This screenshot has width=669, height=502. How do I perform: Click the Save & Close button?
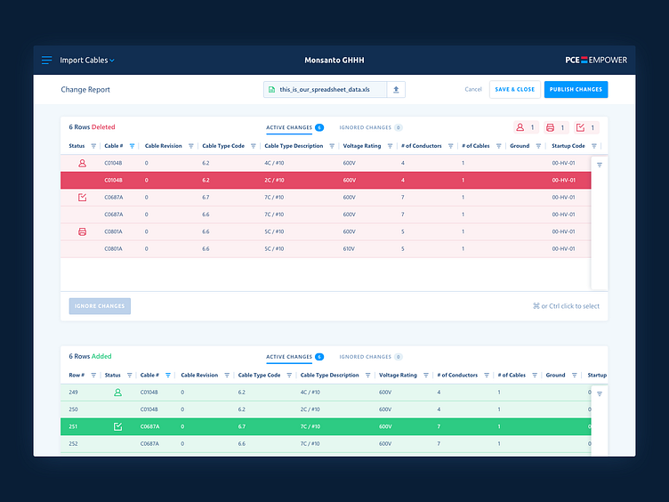click(514, 89)
